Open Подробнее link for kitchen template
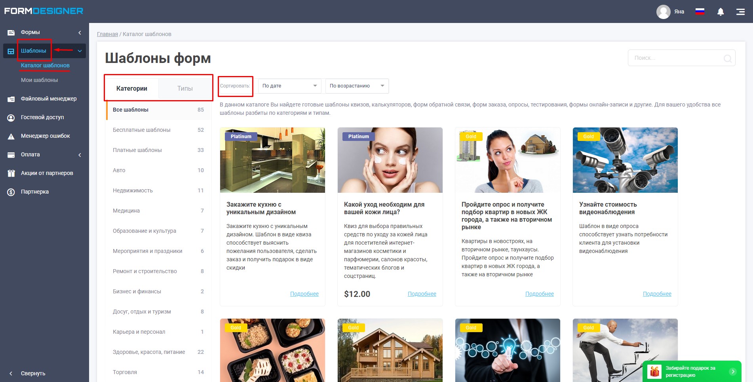The image size is (753, 382). [x=304, y=294]
